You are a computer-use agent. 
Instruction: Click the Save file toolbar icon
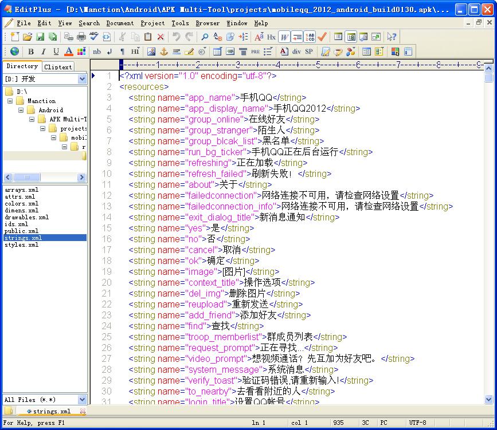40,37
